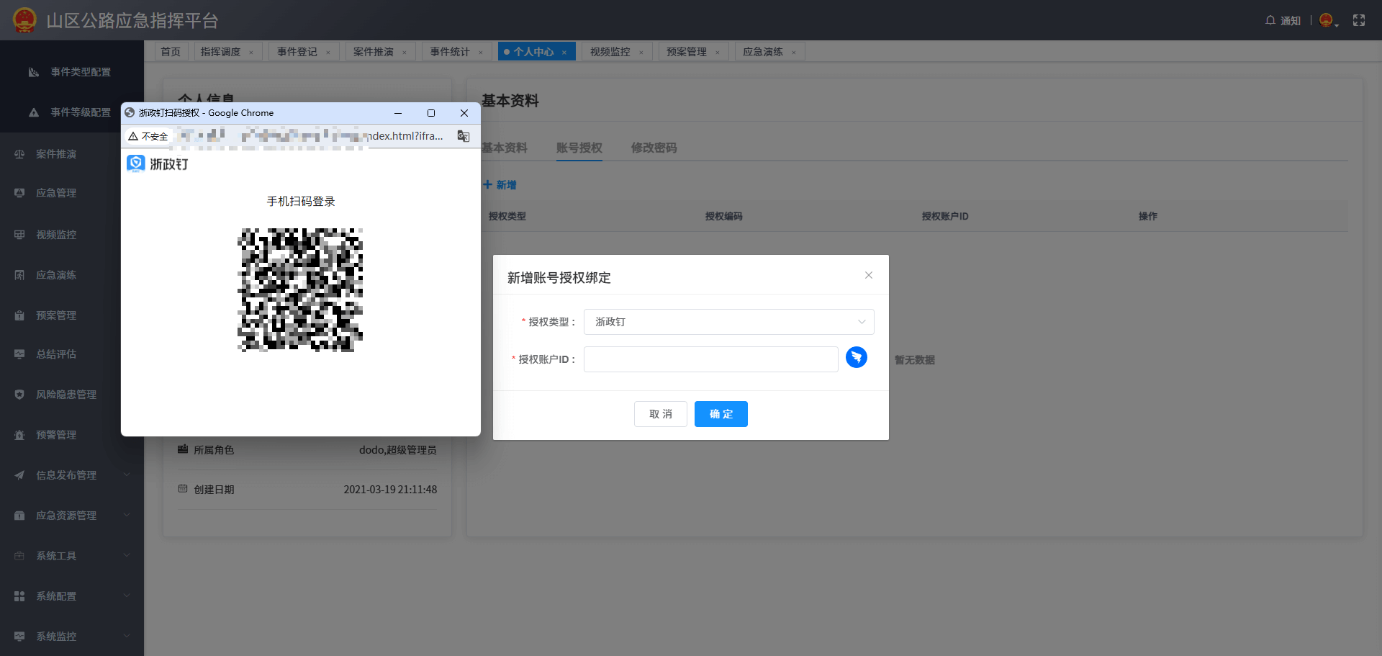This screenshot has width=1382, height=656.
Task: Cancel the dialog via 取消 button
Action: [660, 414]
